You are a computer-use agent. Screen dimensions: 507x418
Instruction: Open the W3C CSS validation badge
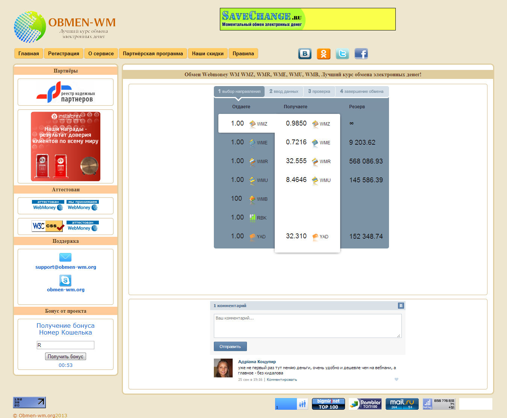point(48,226)
